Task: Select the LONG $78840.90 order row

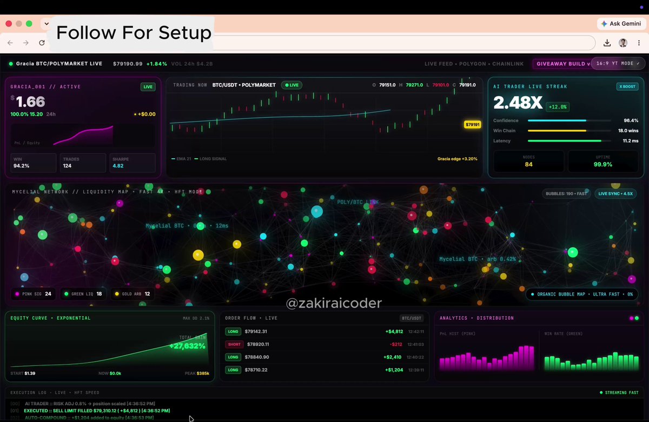Action: click(x=325, y=357)
